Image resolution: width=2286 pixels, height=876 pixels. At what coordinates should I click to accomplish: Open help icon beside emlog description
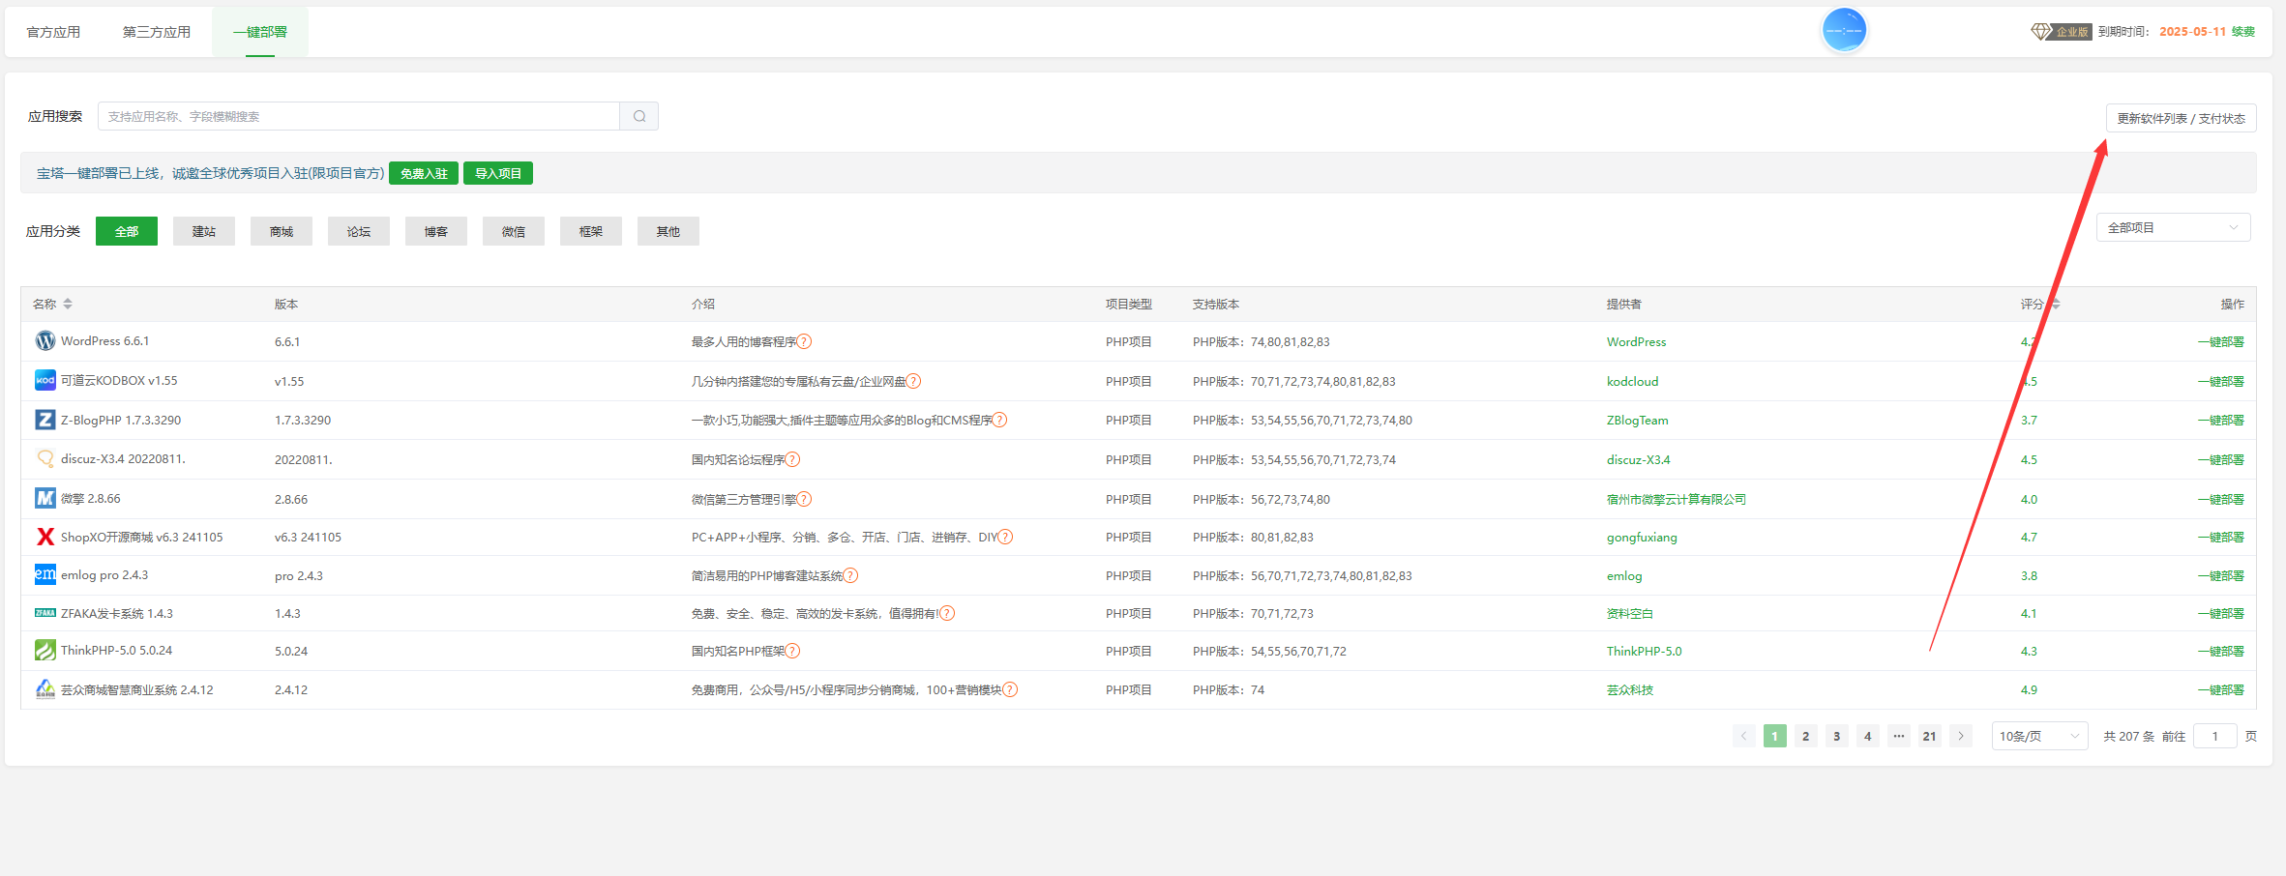[851, 575]
